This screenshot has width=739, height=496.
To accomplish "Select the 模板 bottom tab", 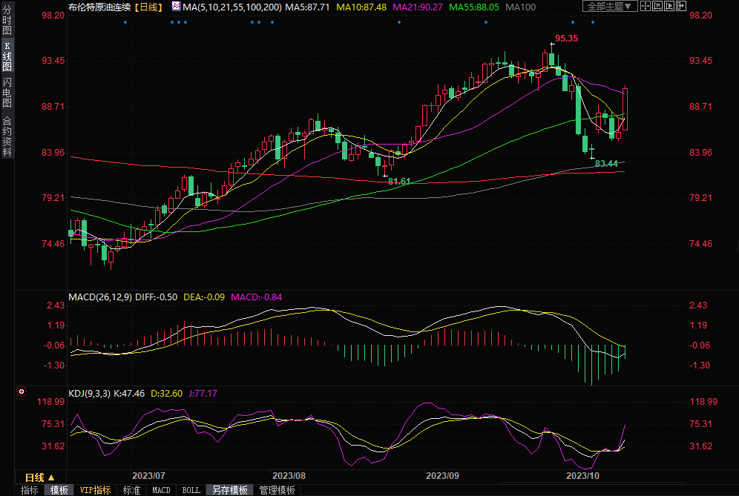I will tap(59, 490).
